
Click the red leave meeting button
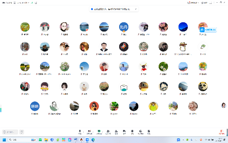coord(222,132)
